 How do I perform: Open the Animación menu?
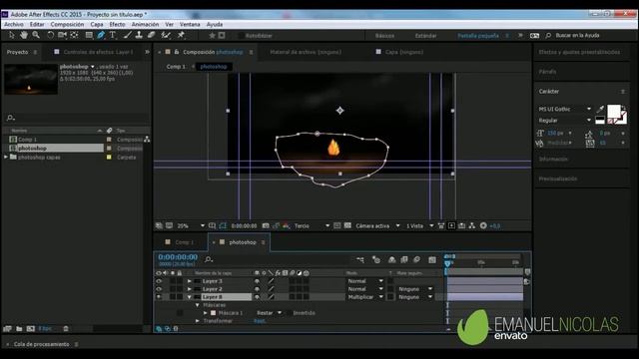[x=145, y=24]
